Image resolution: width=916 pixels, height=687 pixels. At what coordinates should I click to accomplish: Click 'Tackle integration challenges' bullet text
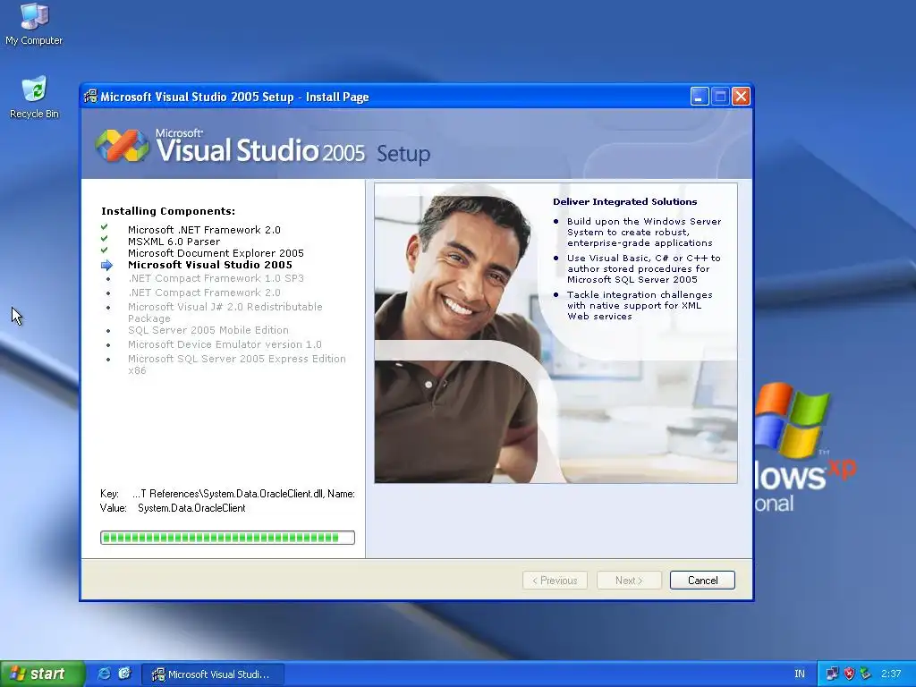point(640,306)
